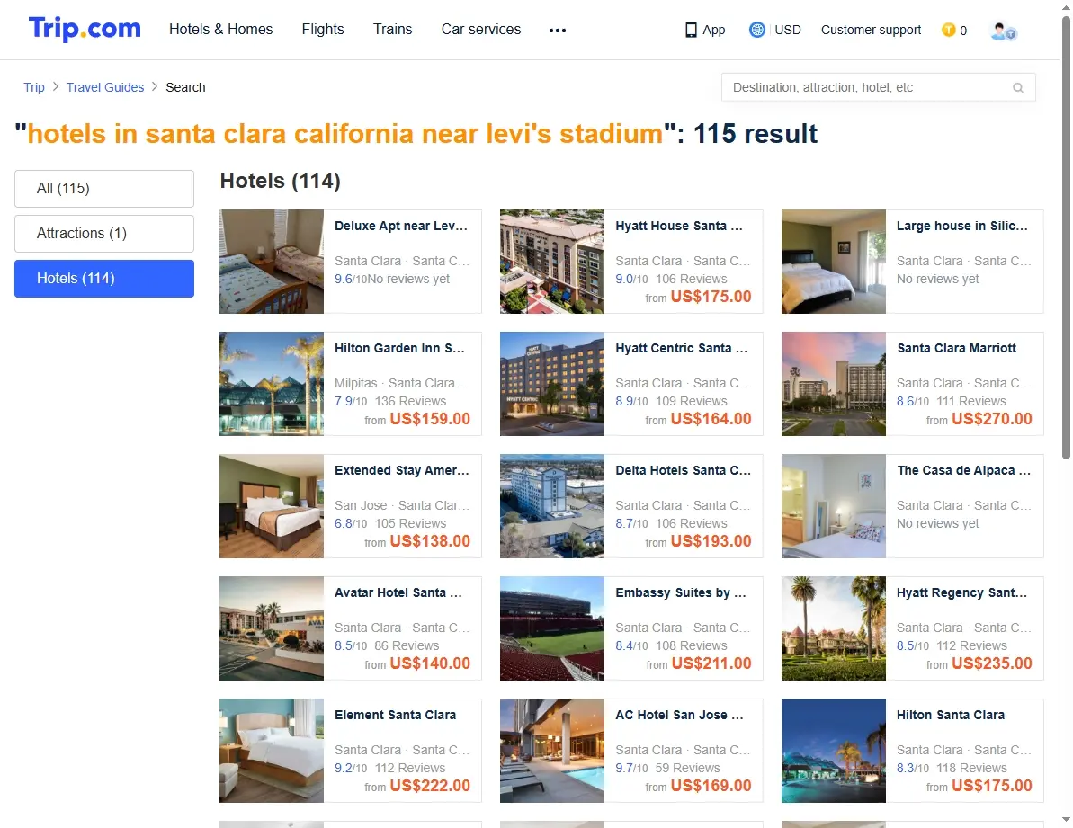Click the US$270.00 Marriott price
1073x828 pixels.
click(x=991, y=419)
